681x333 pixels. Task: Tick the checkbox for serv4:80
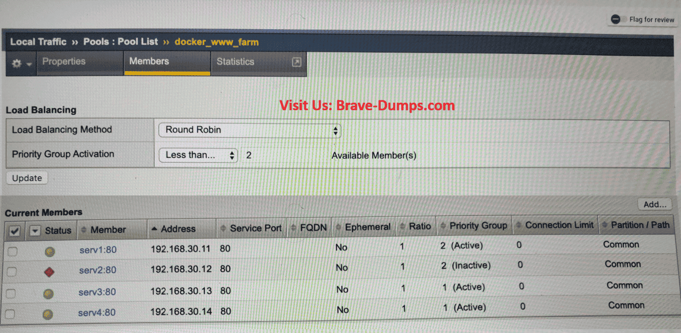point(10,314)
